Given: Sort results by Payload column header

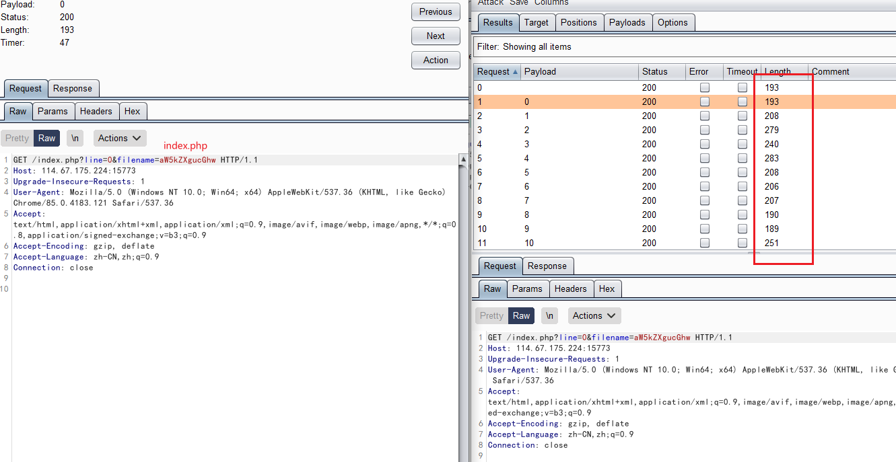Looking at the screenshot, I should [580, 71].
